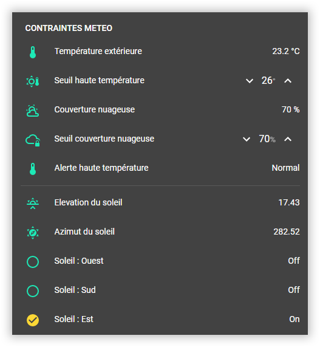Toggle the Soleil : Sud circle indicator

pyautogui.click(x=33, y=291)
